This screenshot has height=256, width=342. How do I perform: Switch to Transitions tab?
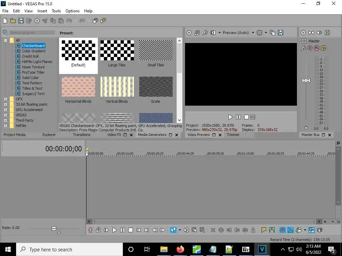(x=81, y=135)
